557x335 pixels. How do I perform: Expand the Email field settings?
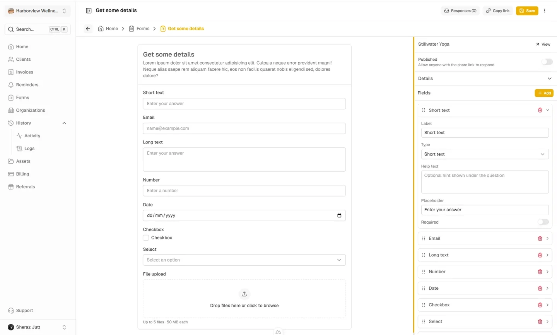pos(547,238)
